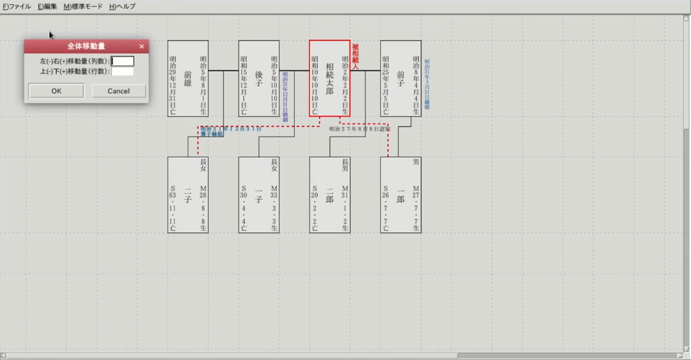
Task: Select the 前雄 person box
Action: pyautogui.click(x=188, y=79)
